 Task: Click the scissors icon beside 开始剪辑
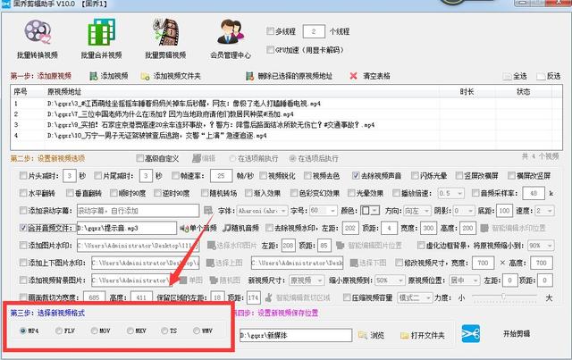(469, 334)
